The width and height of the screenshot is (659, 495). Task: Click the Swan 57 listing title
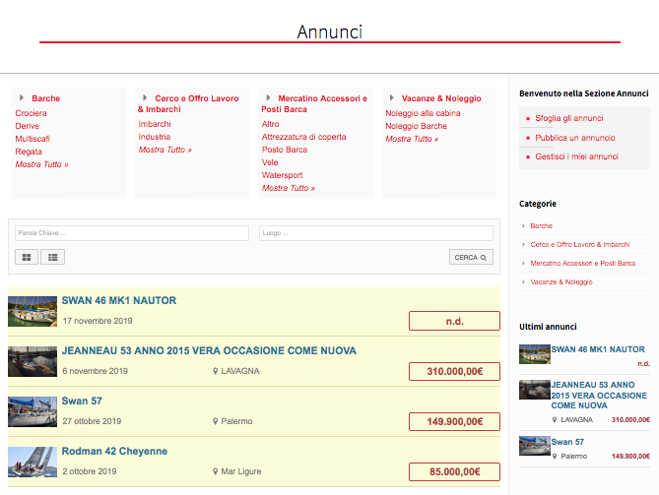coord(82,401)
